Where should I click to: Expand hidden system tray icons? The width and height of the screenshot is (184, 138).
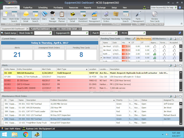tap(163, 135)
